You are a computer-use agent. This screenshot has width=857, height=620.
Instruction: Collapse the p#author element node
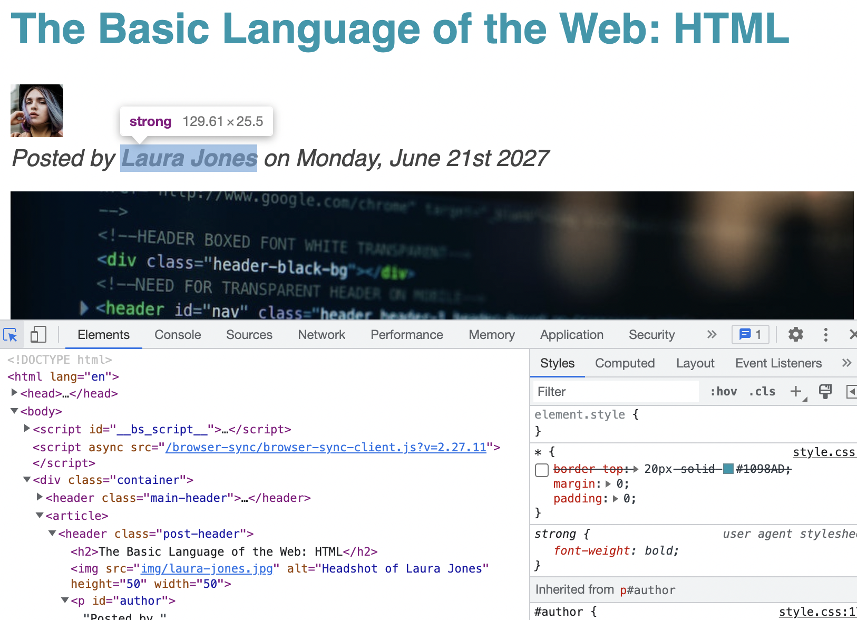tap(65, 600)
